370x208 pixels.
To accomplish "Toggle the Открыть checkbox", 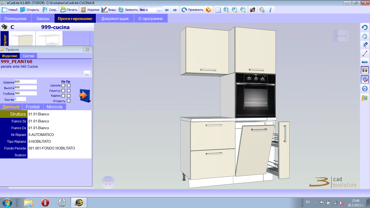I will tap(69, 101).
